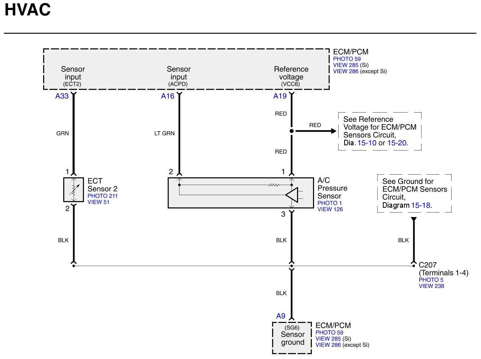
Task: Open diagram 15-20 reference link
Action: pos(397,143)
